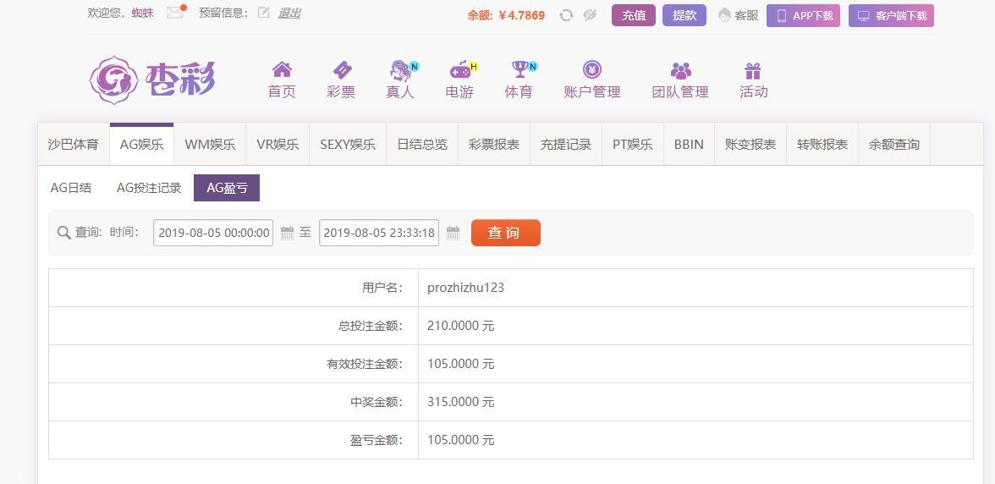This screenshot has width=995, height=484.
Task: Open 转账报表 tab
Action: 822,144
